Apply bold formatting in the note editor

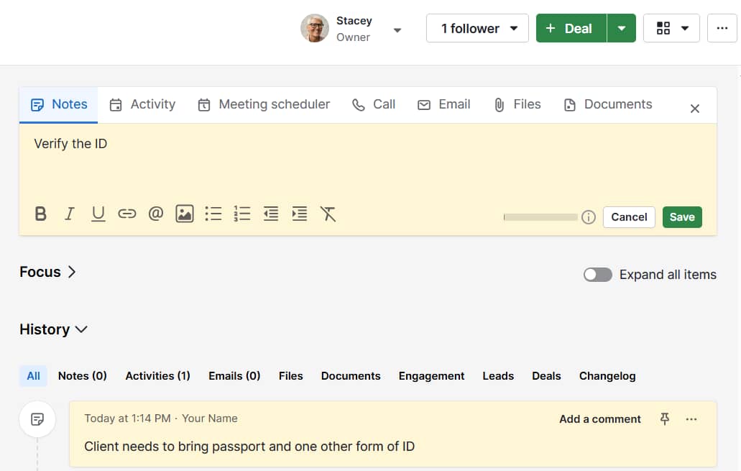point(40,214)
